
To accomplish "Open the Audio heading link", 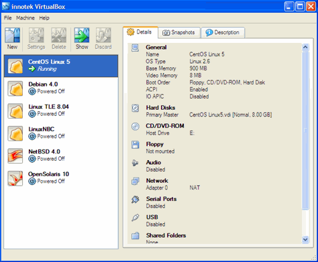I will (154, 162).
